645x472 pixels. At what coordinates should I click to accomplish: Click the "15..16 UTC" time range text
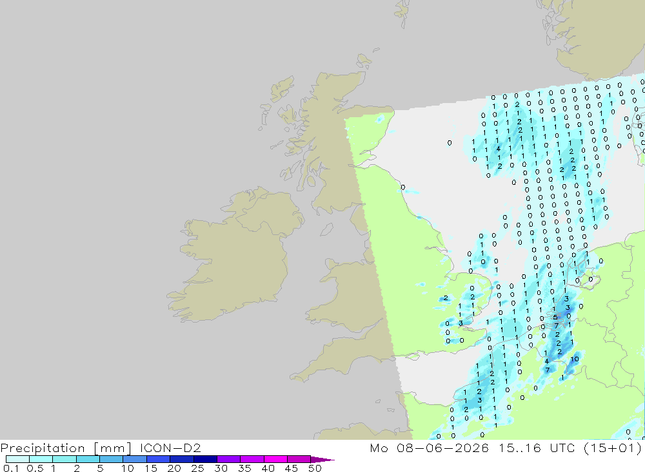(x=537, y=448)
